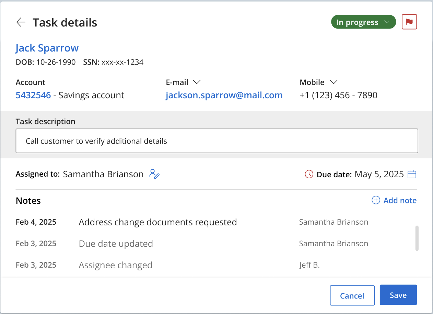Image resolution: width=433 pixels, height=314 pixels.
Task: Open the due date calendar icon
Action: click(x=412, y=174)
